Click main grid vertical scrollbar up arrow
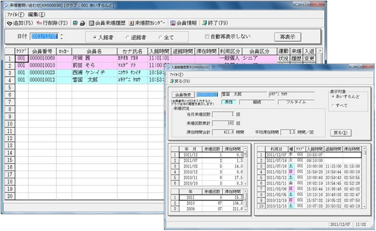The width and height of the screenshot is (376, 231). coord(320,51)
